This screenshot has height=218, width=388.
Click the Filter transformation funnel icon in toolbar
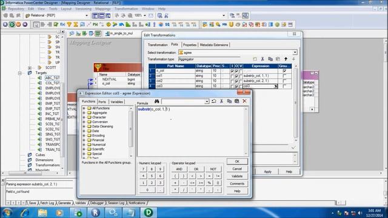pyautogui.click(x=69, y=24)
